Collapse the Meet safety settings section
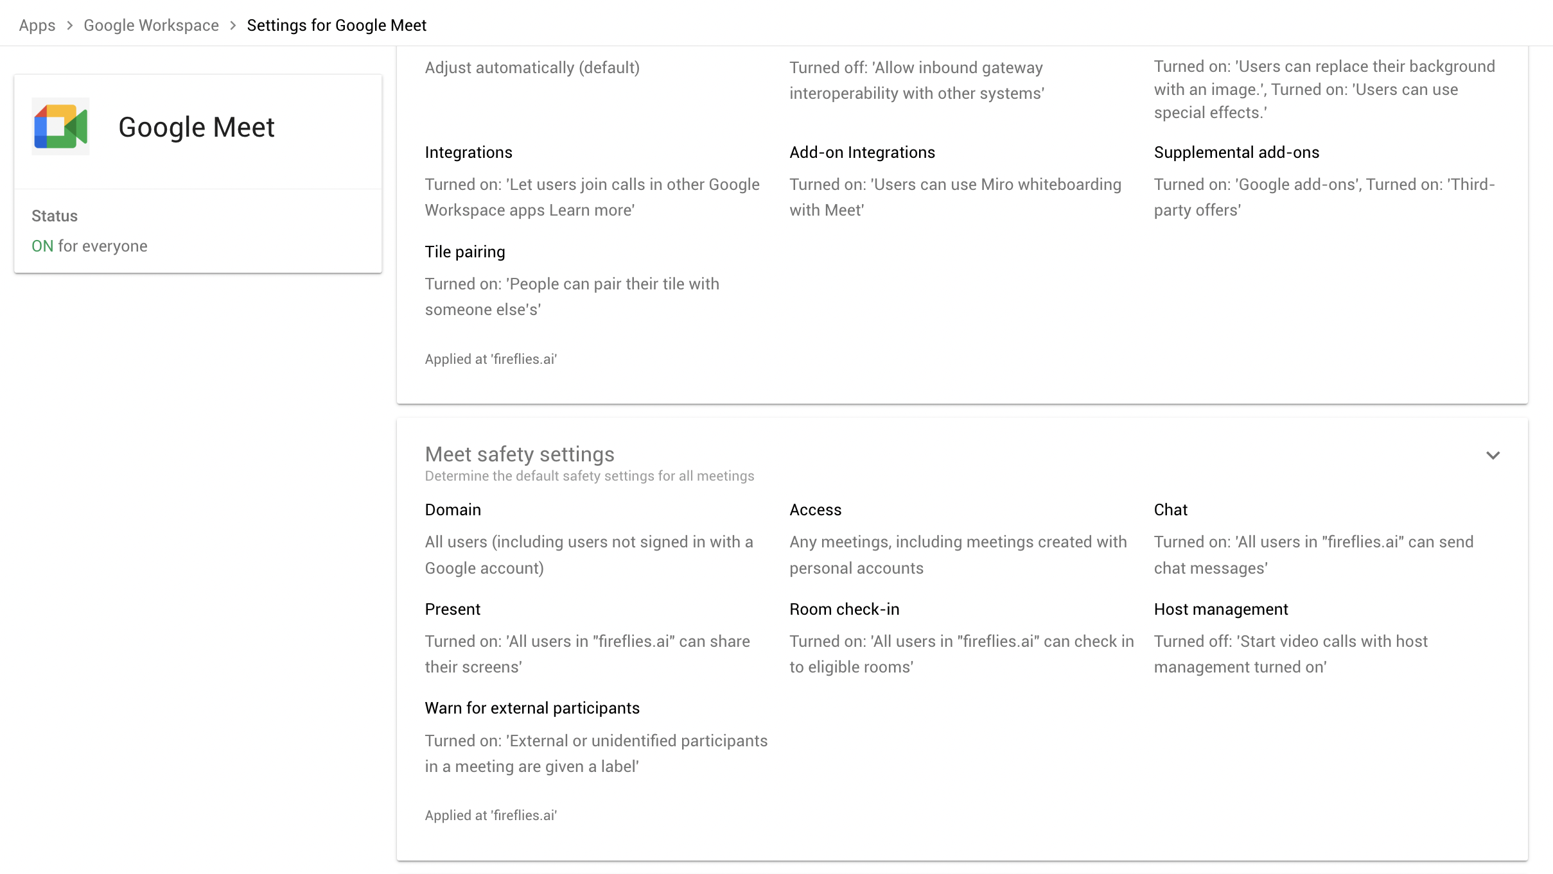The image size is (1553, 874). 1493,455
